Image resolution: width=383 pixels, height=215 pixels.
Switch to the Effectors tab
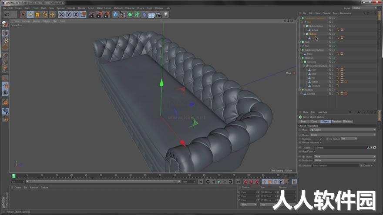pos(348,121)
